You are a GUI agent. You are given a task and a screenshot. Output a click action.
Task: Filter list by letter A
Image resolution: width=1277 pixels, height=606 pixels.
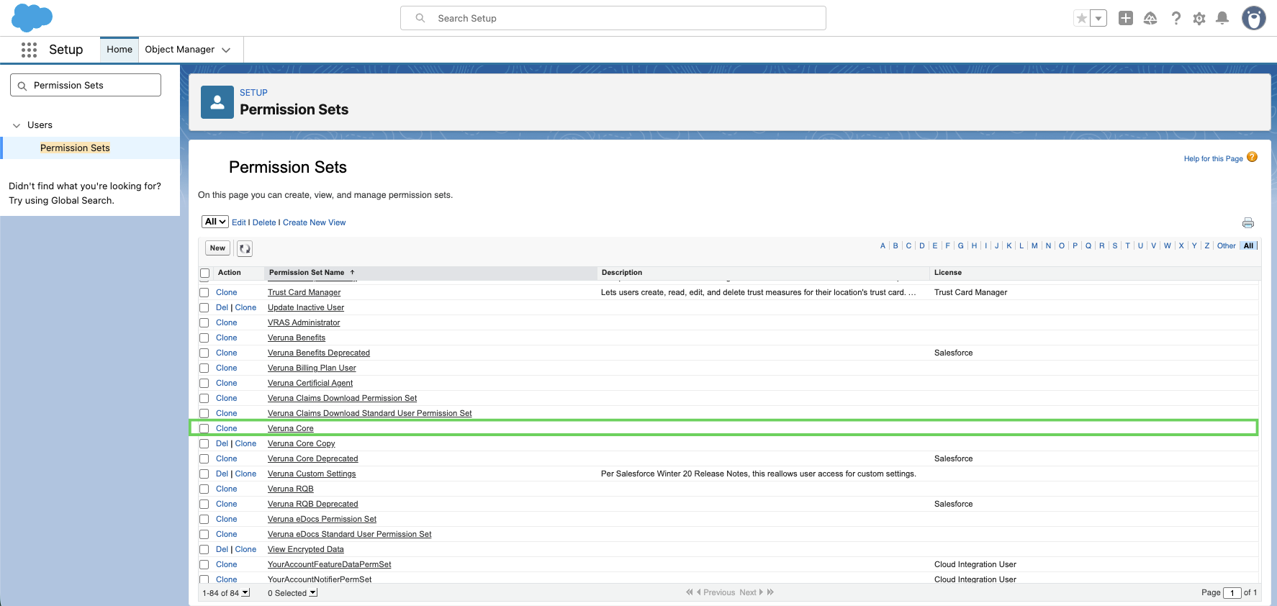pos(883,246)
